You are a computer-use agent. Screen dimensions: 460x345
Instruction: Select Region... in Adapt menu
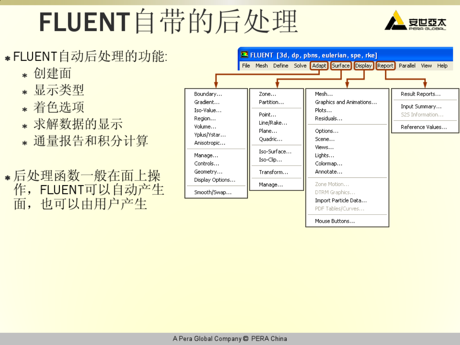click(205, 118)
